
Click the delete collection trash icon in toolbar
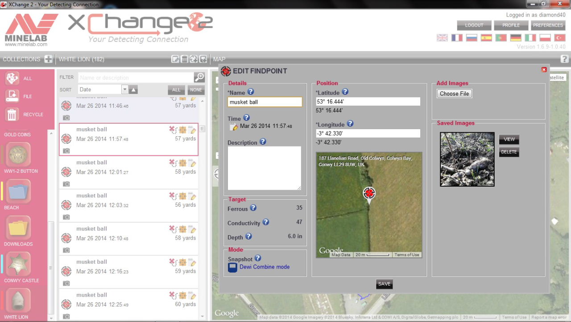click(184, 59)
